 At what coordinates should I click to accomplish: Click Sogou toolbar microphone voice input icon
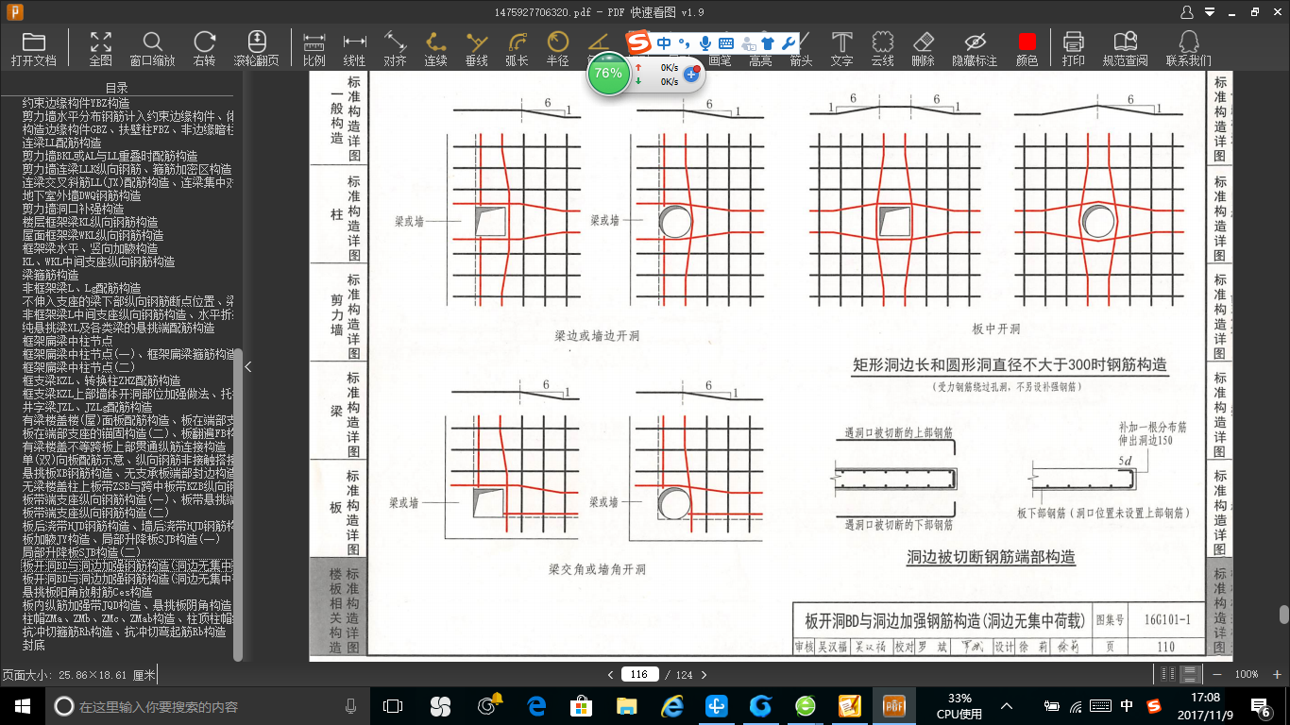(x=704, y=43)
